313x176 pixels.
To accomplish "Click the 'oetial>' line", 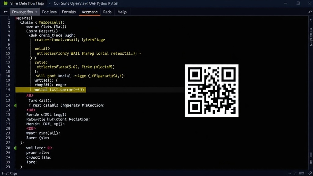I will point(42,49).
